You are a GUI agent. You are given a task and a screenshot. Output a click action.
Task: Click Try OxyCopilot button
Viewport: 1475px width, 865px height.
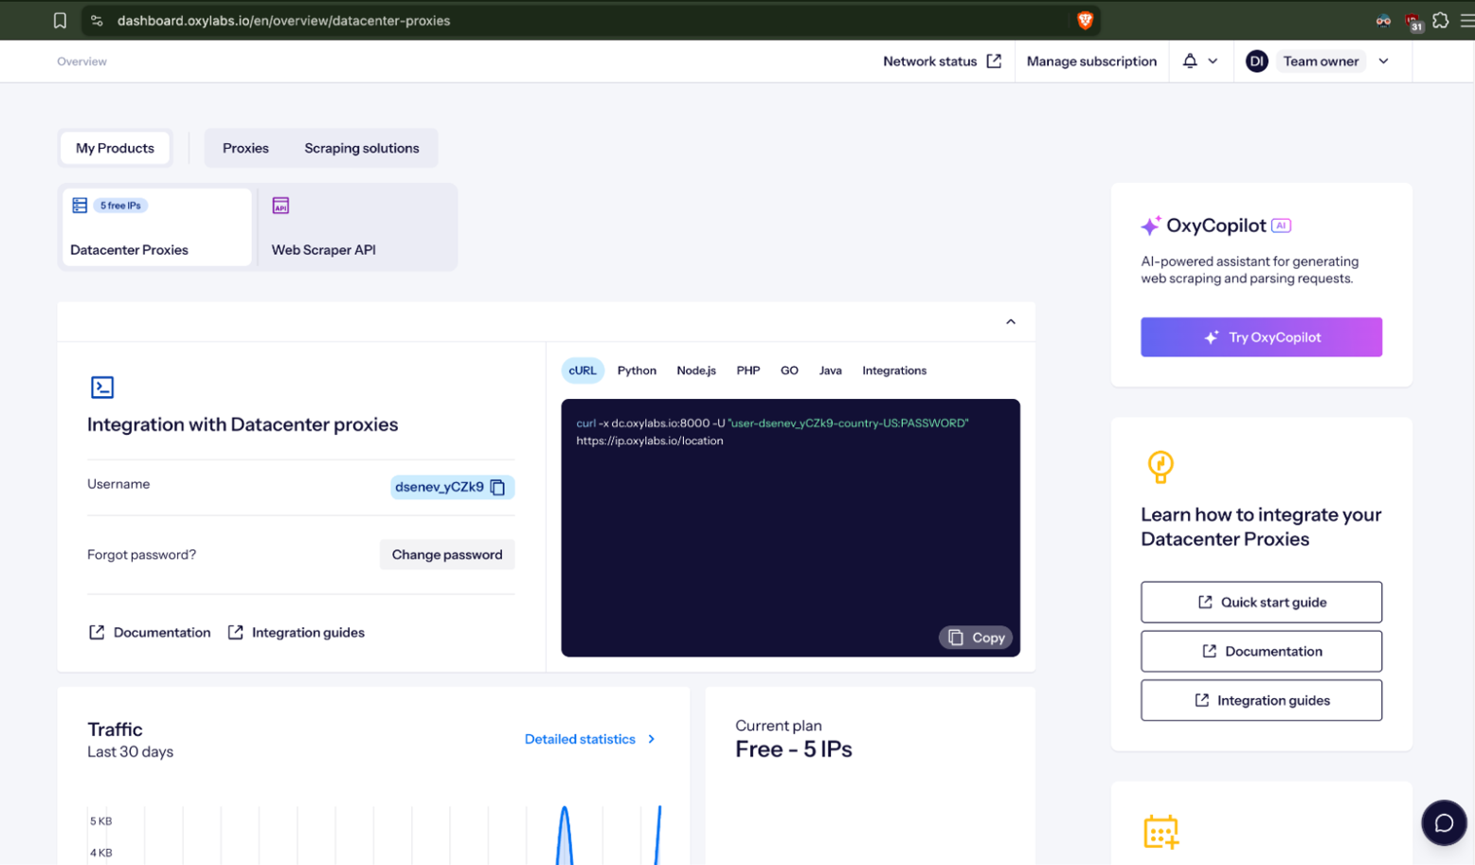1261,337
